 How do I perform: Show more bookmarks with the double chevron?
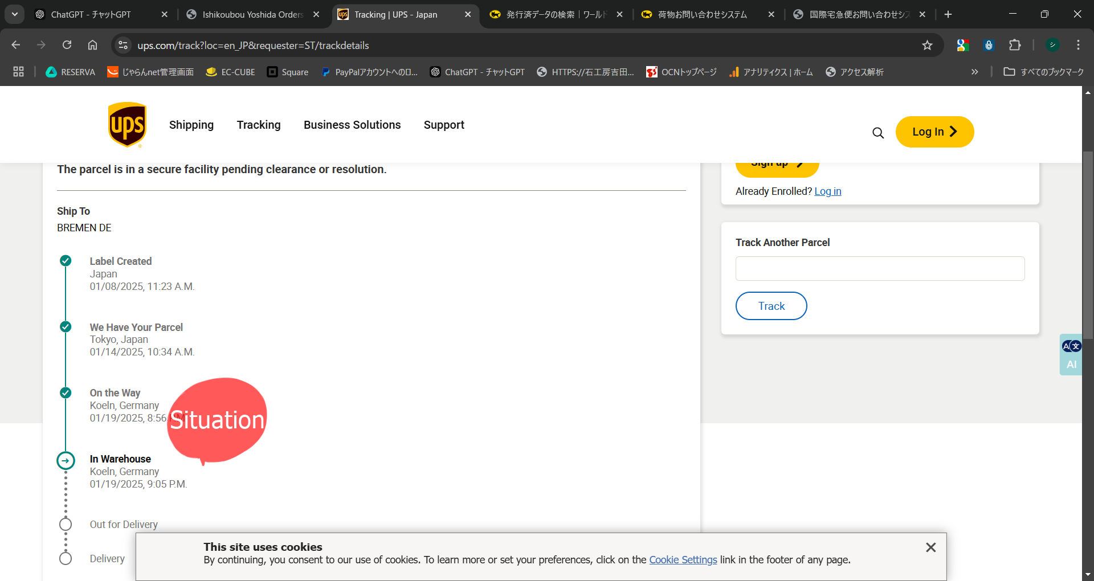tap(975, 72)
